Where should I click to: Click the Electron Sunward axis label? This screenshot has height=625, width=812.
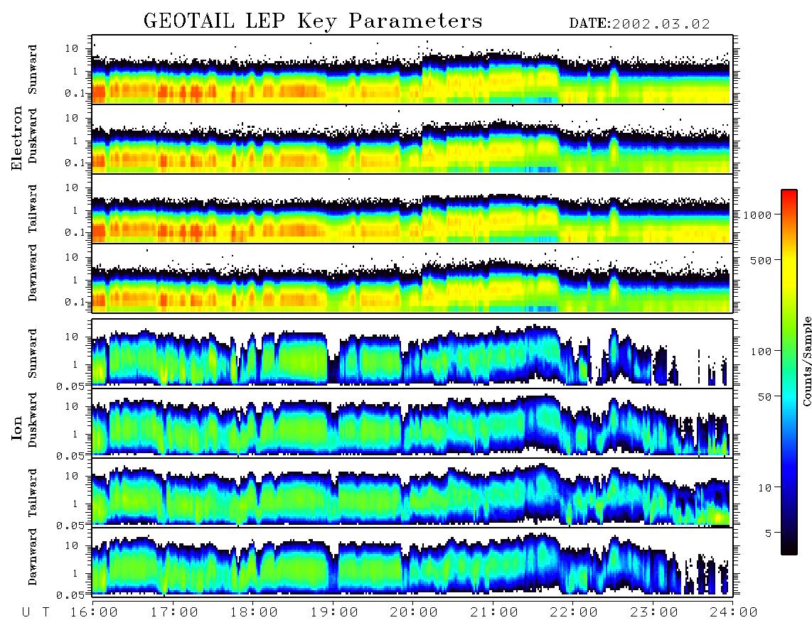coord(33,70)
